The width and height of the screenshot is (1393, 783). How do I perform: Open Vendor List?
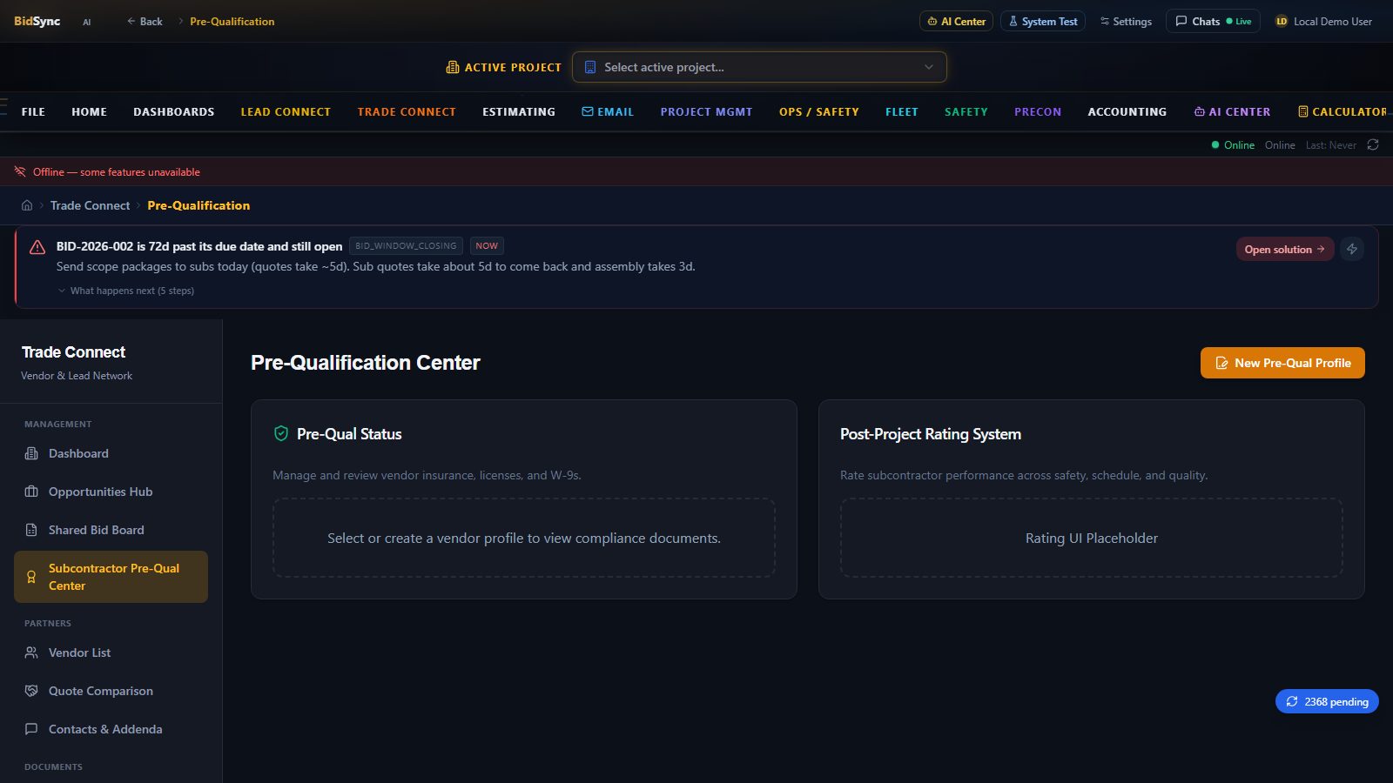pyautogui.click(x=111, y=652)
